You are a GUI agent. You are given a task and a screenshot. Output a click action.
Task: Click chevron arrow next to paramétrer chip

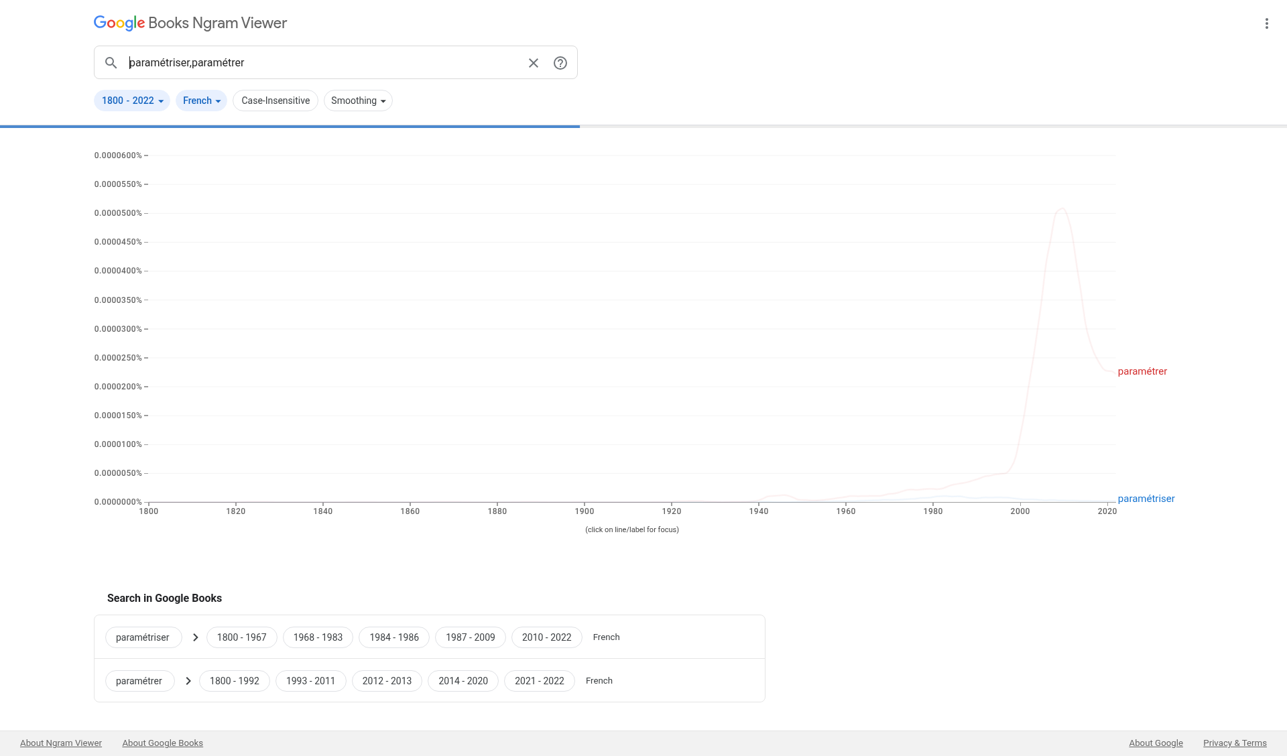point(188,681)
